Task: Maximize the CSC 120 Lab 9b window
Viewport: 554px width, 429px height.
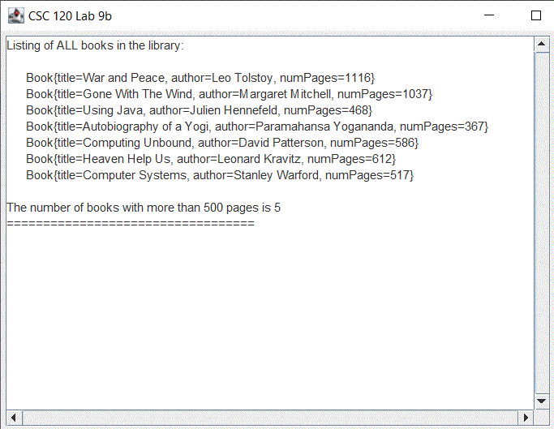Action: 535,15
